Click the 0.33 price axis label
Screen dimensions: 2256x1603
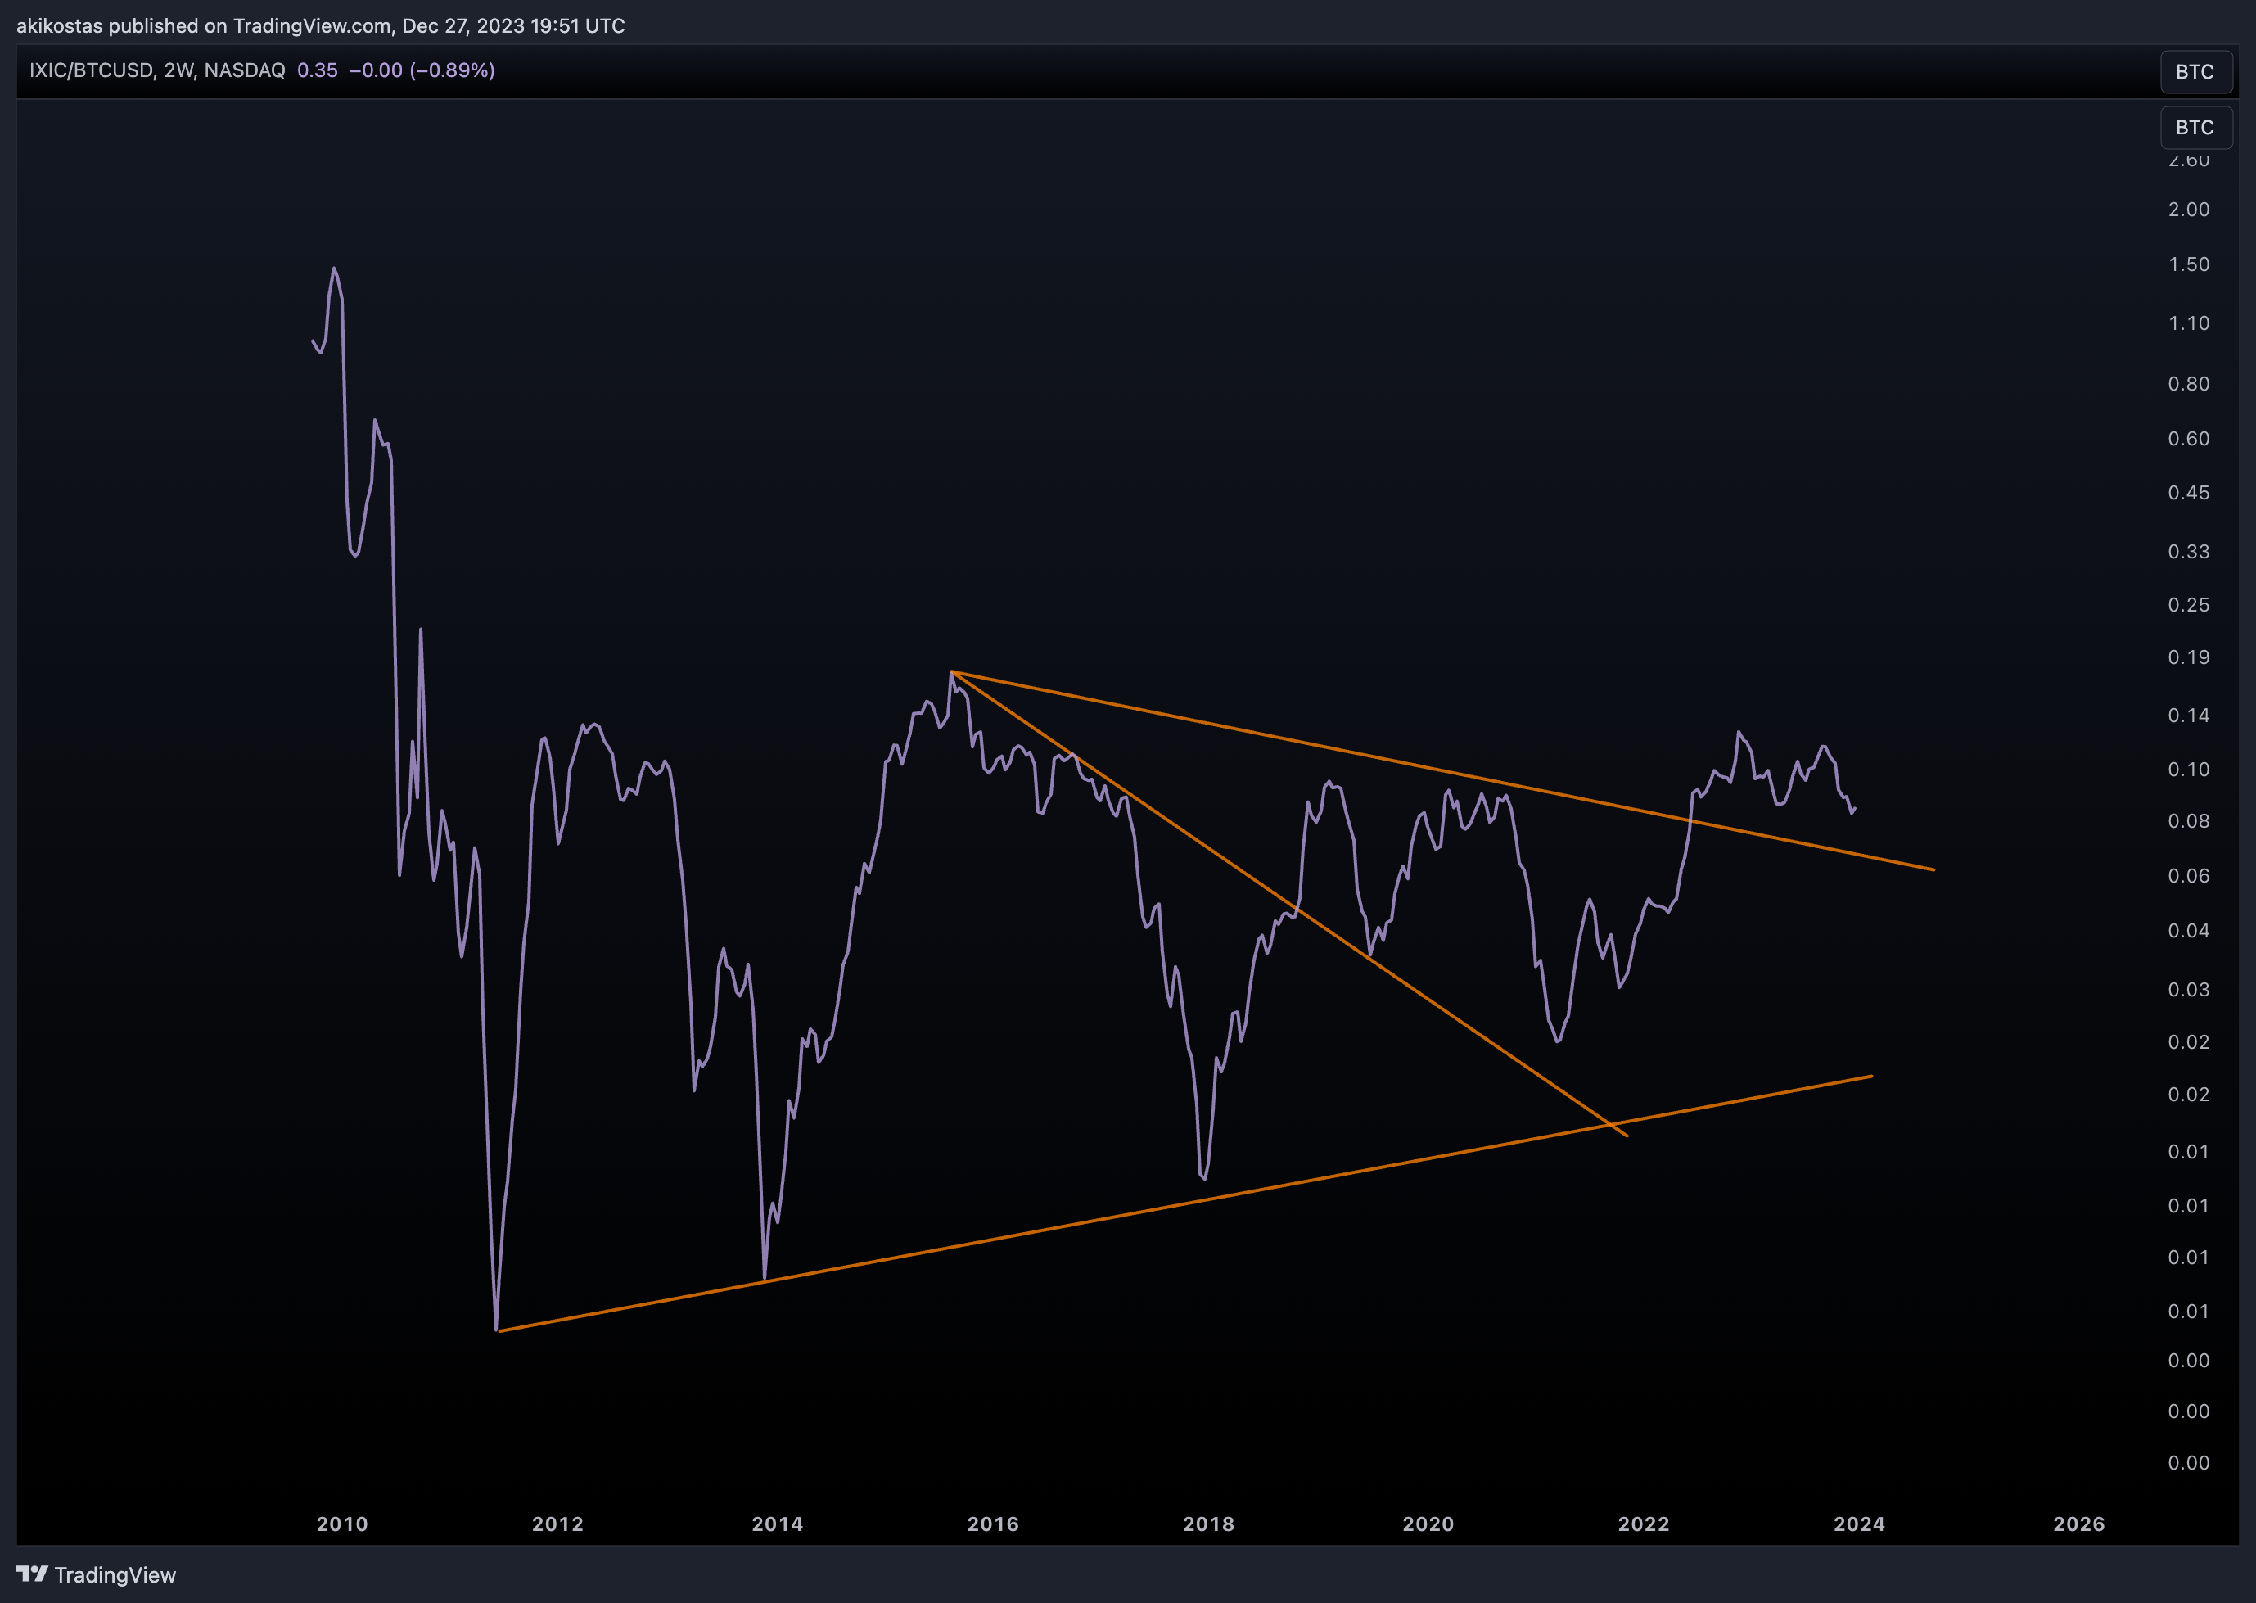2189,552
